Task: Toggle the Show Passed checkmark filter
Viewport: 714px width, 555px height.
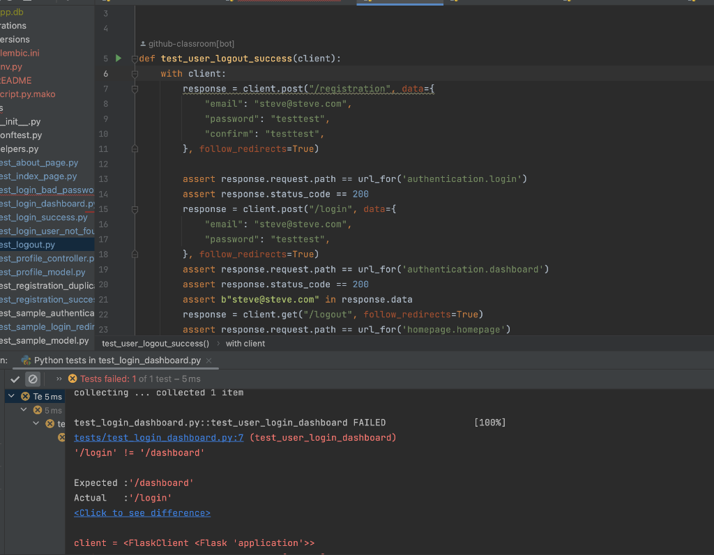Action: (x=15, y=379)
